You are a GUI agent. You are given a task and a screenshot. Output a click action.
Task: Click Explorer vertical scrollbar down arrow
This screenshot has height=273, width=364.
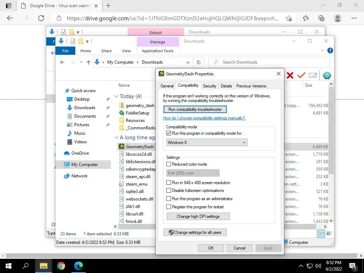coord(331,221)
